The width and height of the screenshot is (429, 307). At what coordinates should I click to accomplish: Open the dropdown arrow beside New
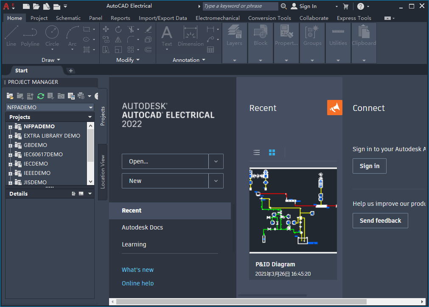[216, 181]
